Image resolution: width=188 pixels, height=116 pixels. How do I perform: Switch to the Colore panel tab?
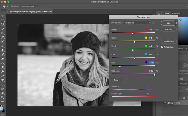coord(166,14)
